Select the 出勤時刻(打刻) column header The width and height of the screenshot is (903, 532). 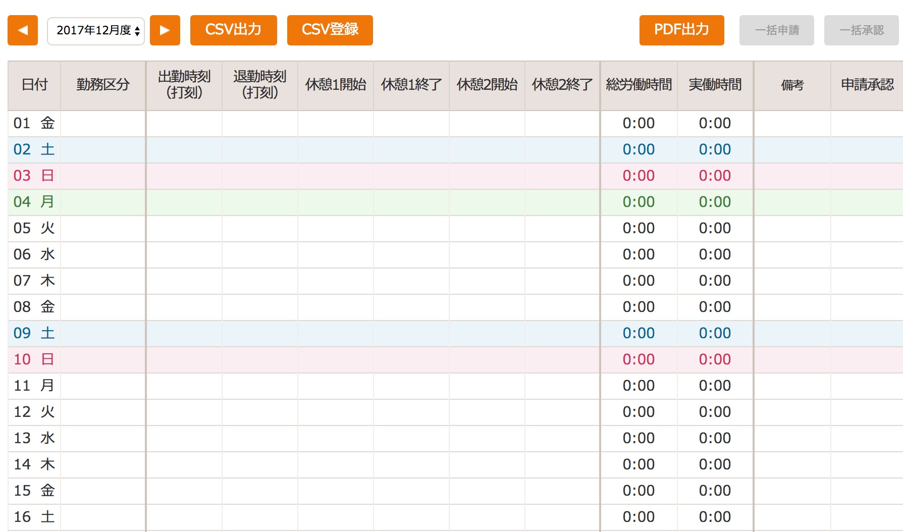[x=184, y=85]
